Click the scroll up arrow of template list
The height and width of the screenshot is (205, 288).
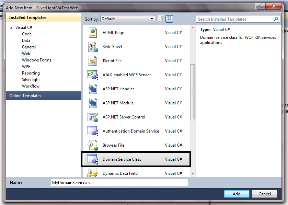(193, 27)
